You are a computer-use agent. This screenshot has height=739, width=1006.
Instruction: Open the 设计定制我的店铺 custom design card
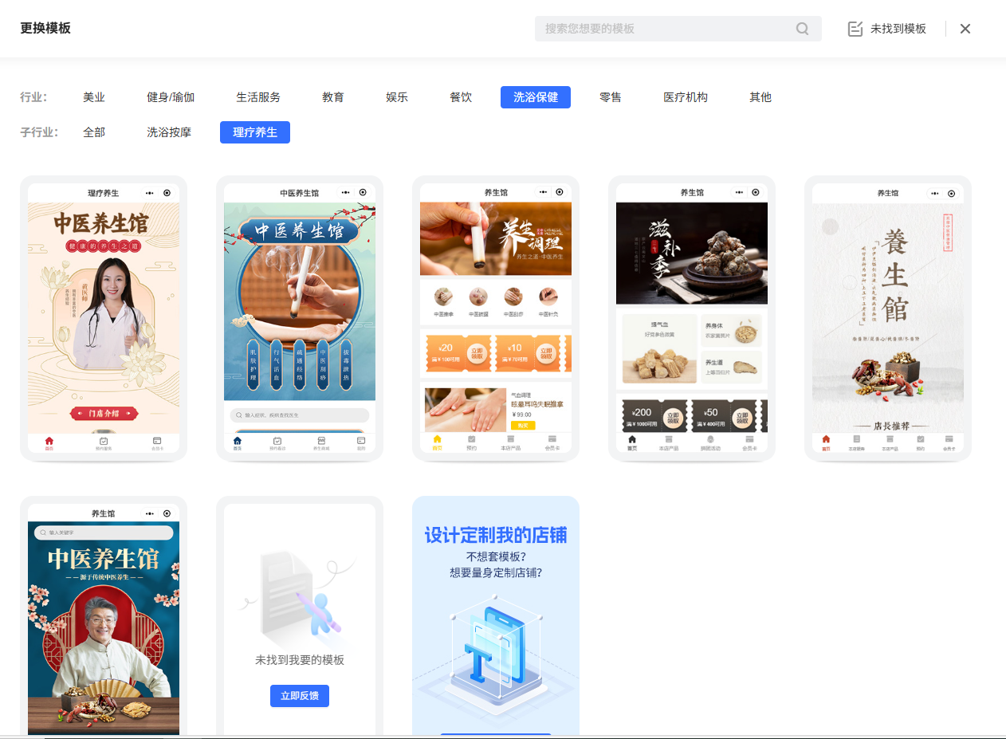[x=496, y=615]
